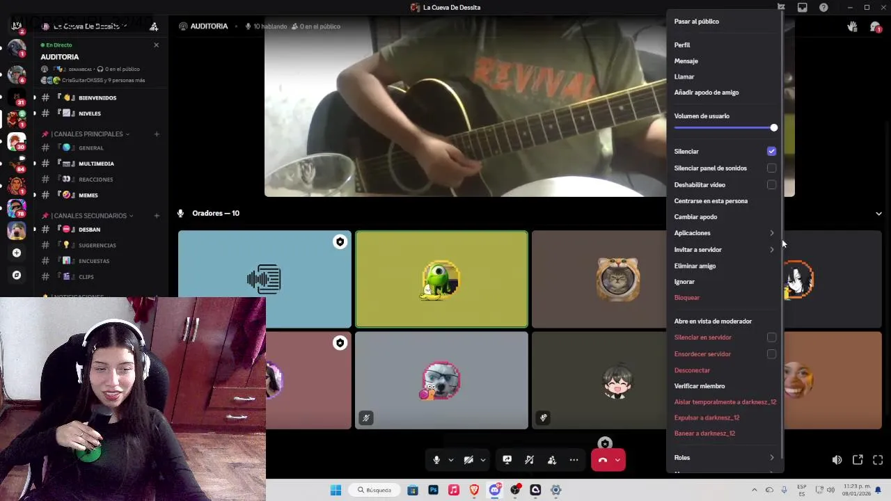The height and width of the screenshot is (501, 891).
Task: Click the invite people icon beside the server name
Action: [154, 26]
